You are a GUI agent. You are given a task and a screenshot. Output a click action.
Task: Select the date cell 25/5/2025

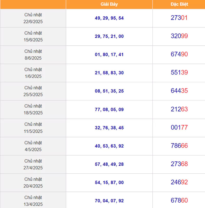click(33, 91)
